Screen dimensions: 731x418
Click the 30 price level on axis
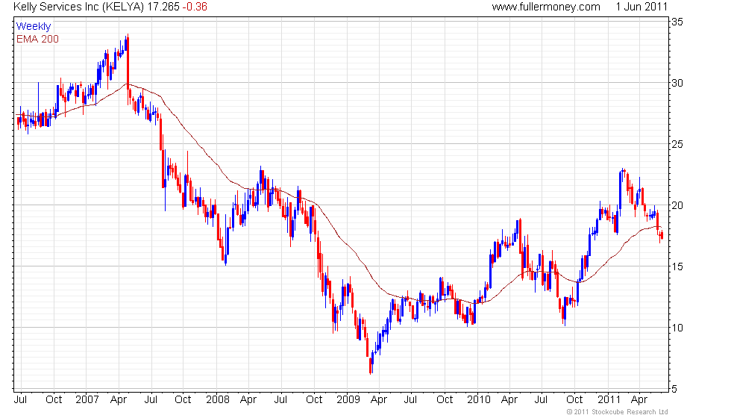[x=680, y=83]
